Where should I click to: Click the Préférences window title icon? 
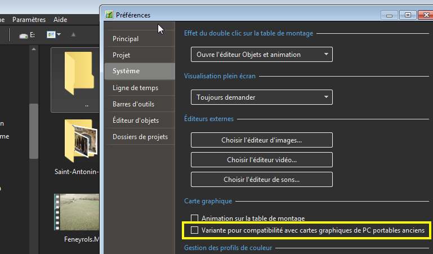109,15
